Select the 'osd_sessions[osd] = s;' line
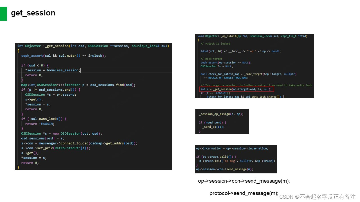 (43, 138)
